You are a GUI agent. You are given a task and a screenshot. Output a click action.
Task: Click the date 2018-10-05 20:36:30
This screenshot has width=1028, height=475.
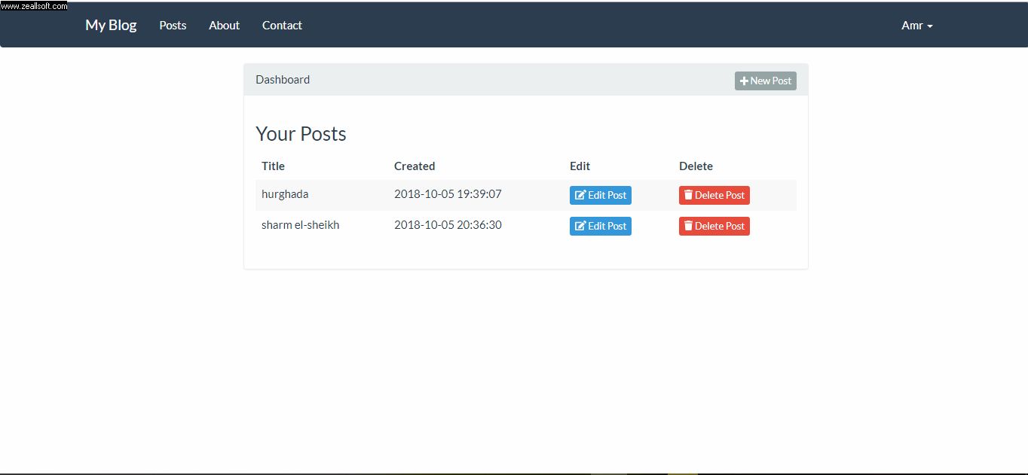click(448, 225)
